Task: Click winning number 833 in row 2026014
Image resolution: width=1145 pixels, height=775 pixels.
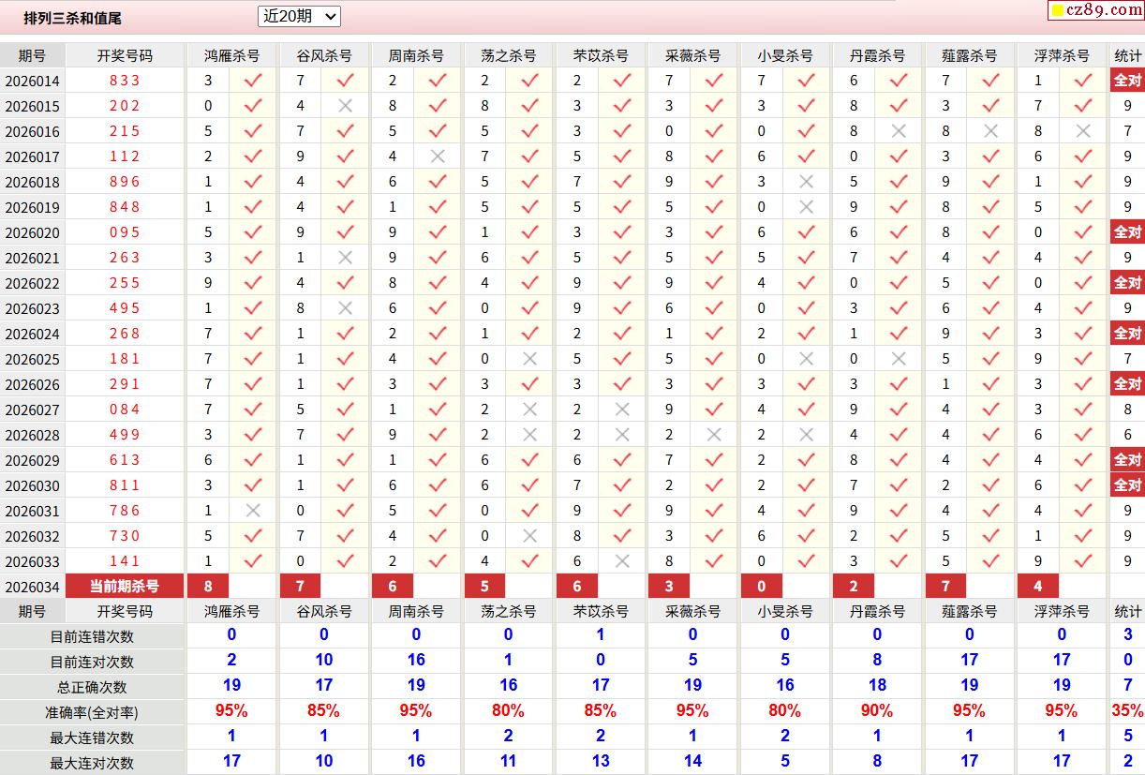Action: (125, 81)
